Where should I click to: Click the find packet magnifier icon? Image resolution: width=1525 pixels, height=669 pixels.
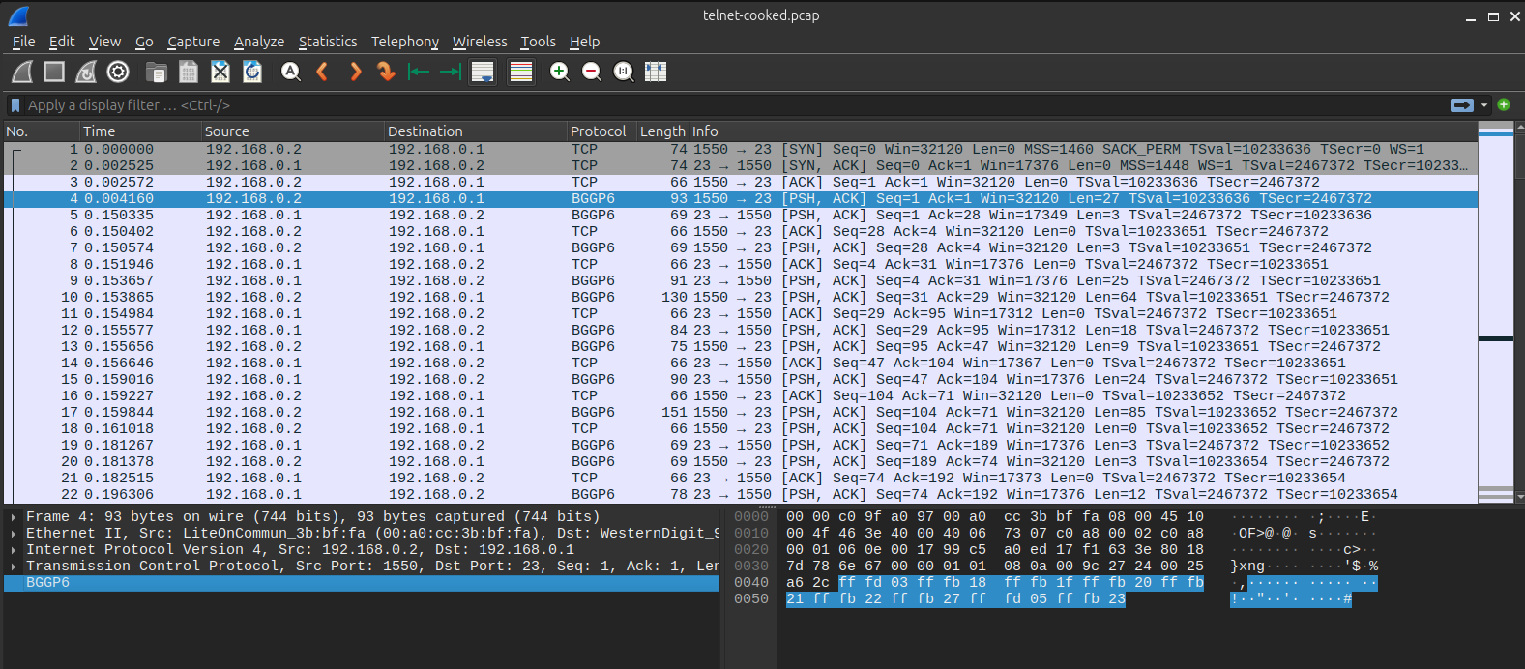(x=290, y=72)
